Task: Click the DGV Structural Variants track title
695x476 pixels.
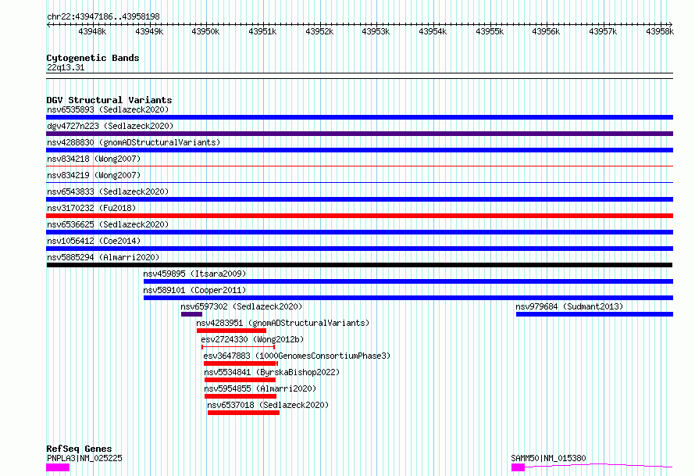Action: pyautogui.click(x=109, y=100)
